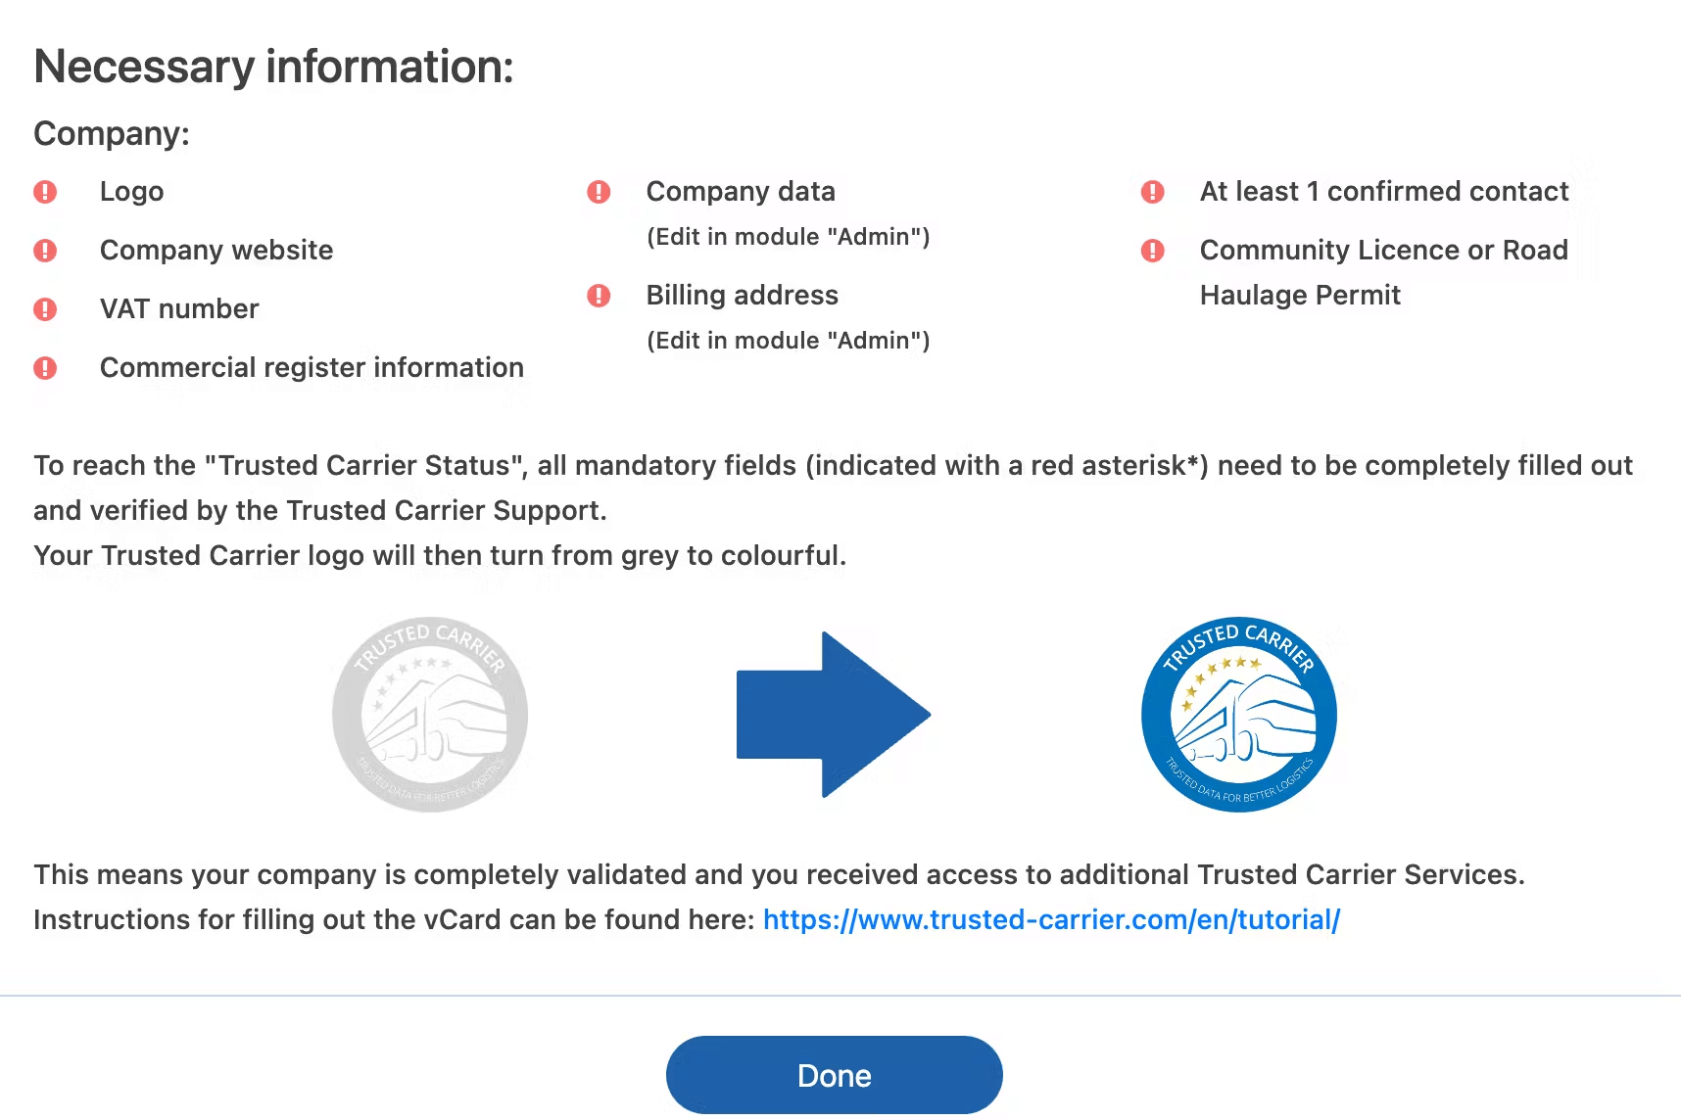This screenshot has height=1120, width=1681.
Task: Select the Edit in module Admin note
Action: (788, 237)
